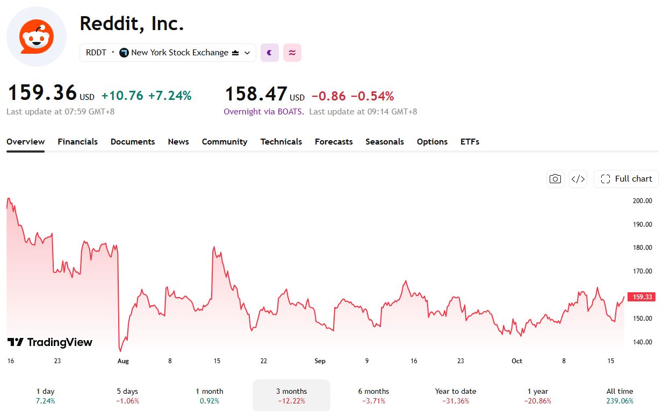Go to the News tab

178,142
